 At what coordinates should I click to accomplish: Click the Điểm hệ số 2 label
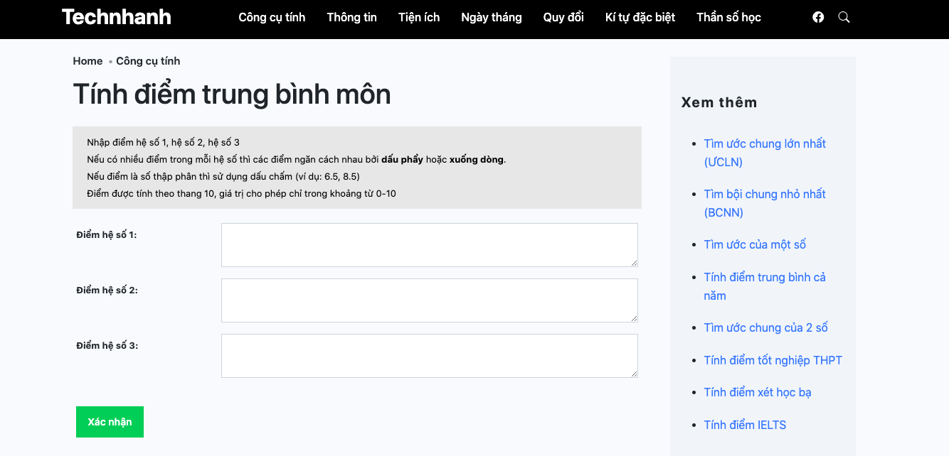point(107,290)
